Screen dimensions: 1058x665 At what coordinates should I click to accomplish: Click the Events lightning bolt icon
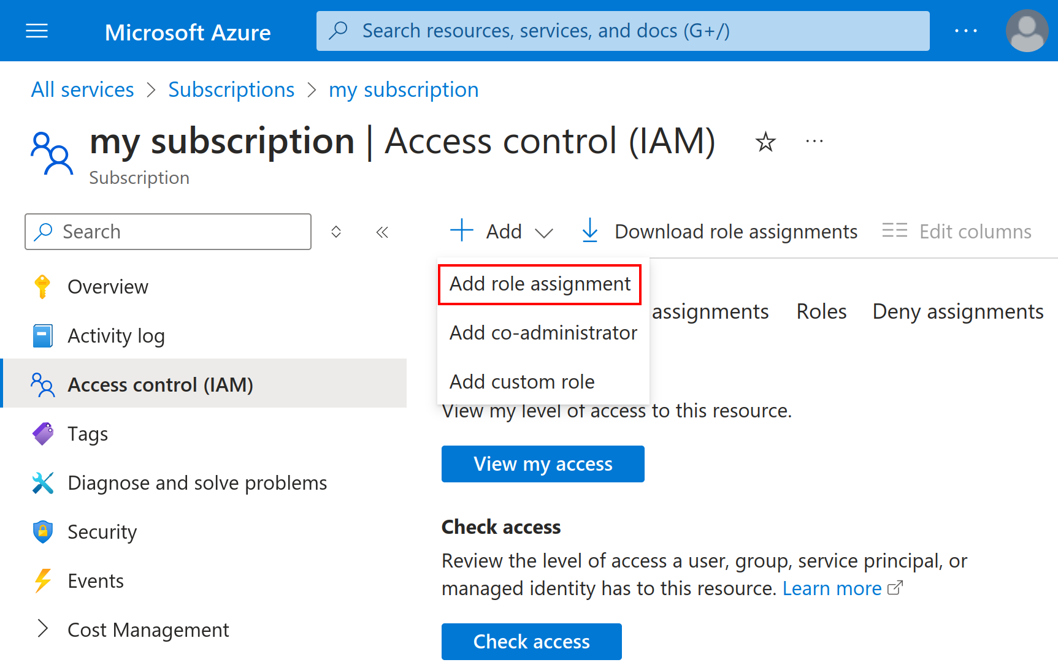pyautogui.click(x=42, y=580)
